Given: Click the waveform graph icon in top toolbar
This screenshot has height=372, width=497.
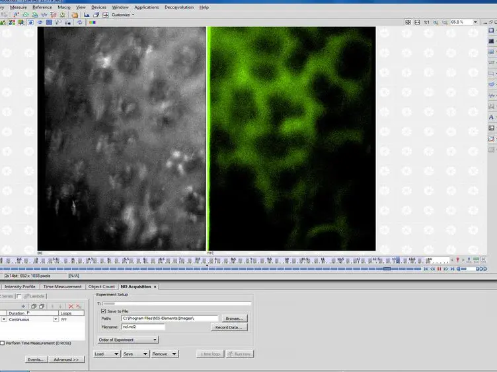Looking at the screenshot, I should [44, 15].
